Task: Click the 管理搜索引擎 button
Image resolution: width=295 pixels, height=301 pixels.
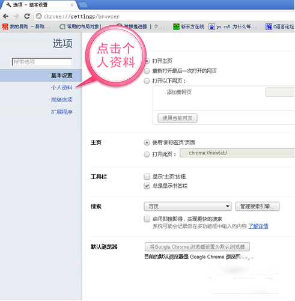Action: pos(257,207)
